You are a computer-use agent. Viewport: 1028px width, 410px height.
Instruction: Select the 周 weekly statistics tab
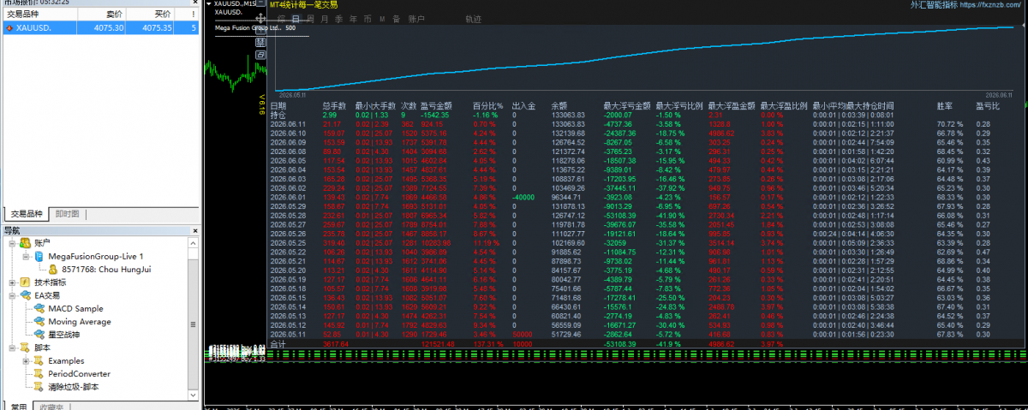click(310, 19)
